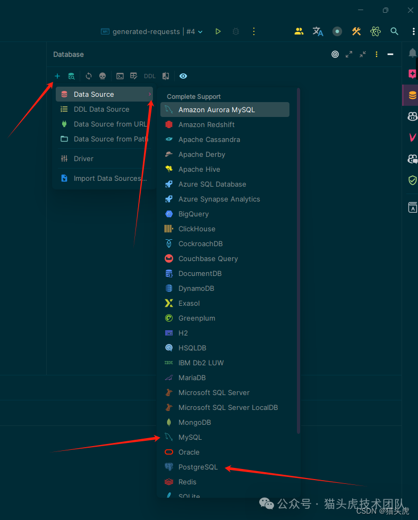
Task: Run generated-requests with the play button
Action: 218,31
